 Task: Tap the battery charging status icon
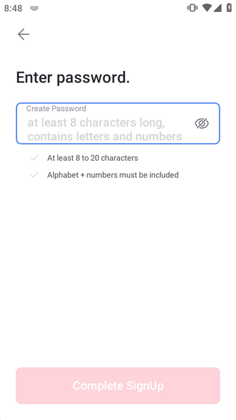click(229, 8)
